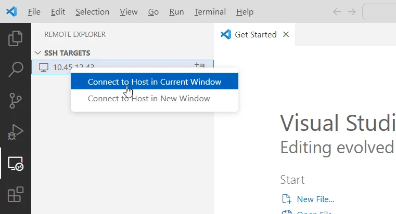Click the Start heading text
The width and height of the screenshot is (396, 214).
[292, 180]
